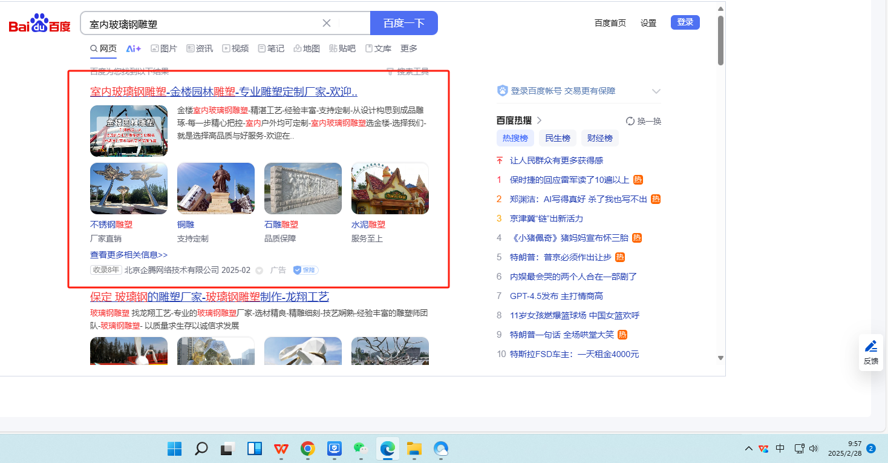Open the 反馈 feedback pencil icon

(x=870, y=347)
